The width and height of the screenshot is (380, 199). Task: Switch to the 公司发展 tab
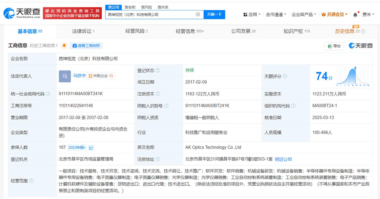click(243, 31)
